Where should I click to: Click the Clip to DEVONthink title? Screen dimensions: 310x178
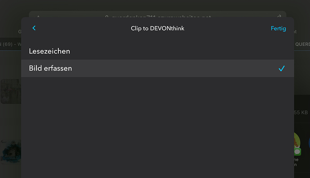pos(158,28)
